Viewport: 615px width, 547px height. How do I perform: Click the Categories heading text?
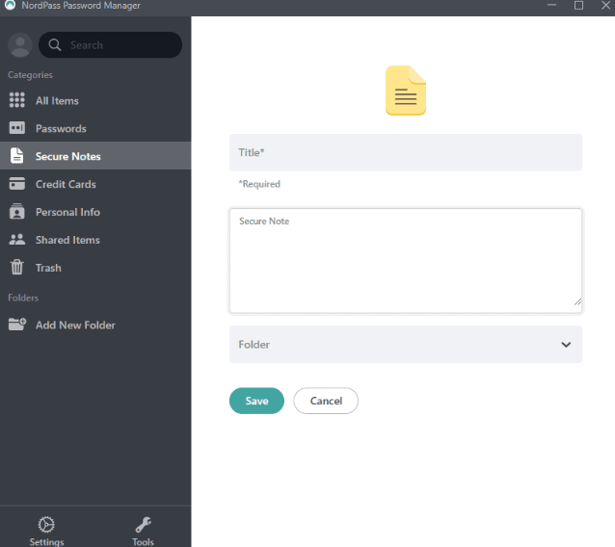pos(30,75)
